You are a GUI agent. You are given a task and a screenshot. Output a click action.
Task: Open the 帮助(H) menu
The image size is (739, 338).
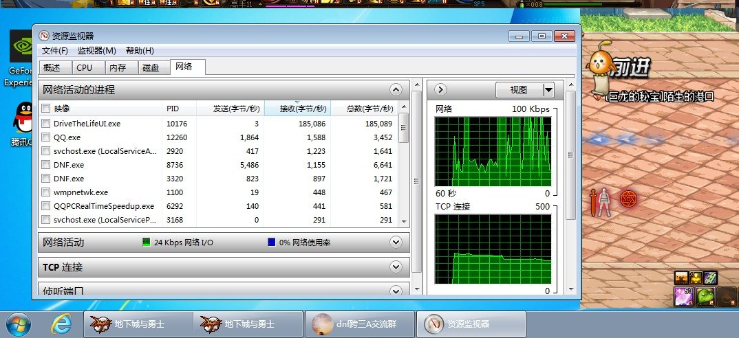tap(140, 51)
